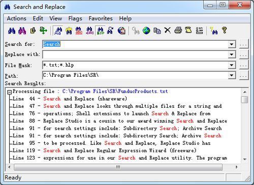Viewport: 254px width, 185px height.
Task: Click the Replace with input field
Action: click(136, 54)
